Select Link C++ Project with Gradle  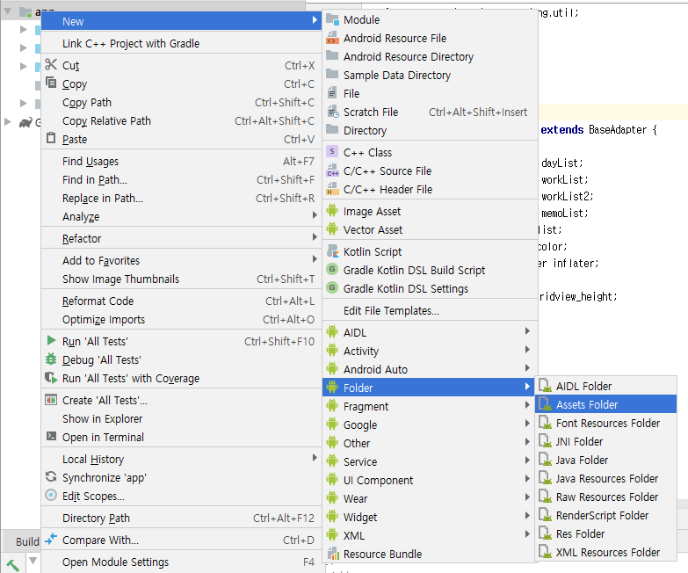pos(181,43)
